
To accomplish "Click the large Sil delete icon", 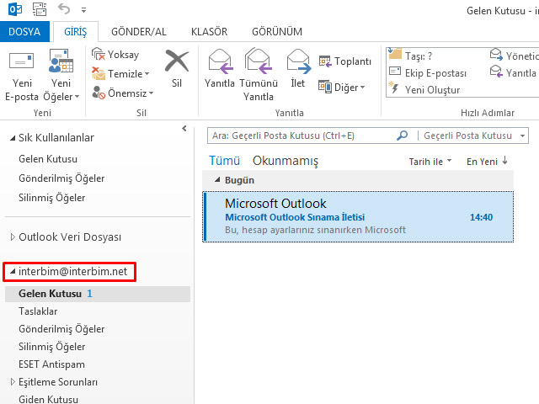I will click(177, 63).
